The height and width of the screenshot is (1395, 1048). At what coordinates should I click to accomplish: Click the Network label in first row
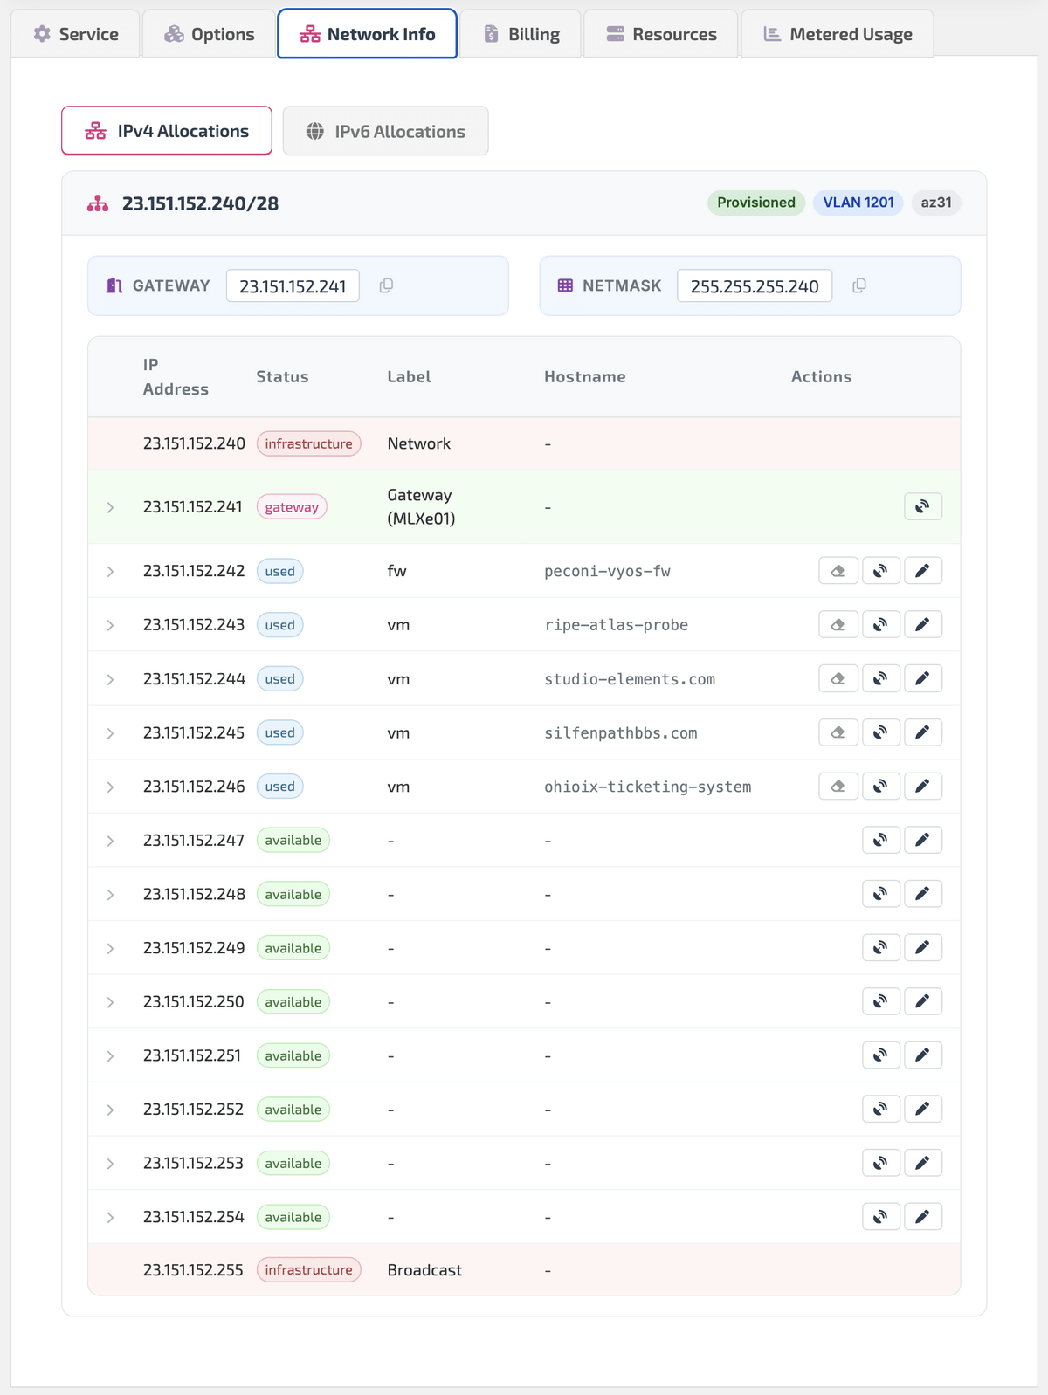click(x=419, y=443)
